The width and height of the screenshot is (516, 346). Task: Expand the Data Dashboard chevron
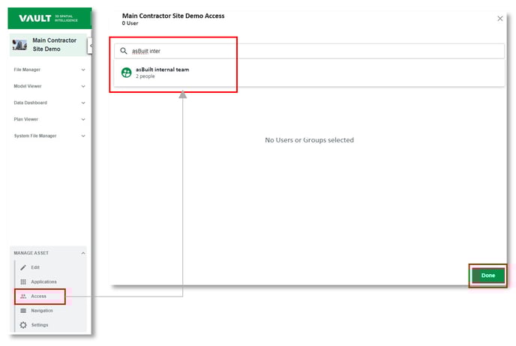tap(83, 103)
